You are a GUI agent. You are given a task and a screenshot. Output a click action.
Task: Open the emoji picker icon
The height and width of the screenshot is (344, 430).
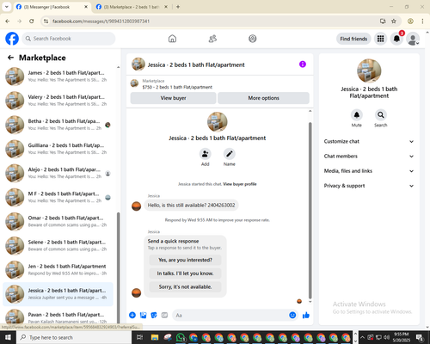coord(292,316)
